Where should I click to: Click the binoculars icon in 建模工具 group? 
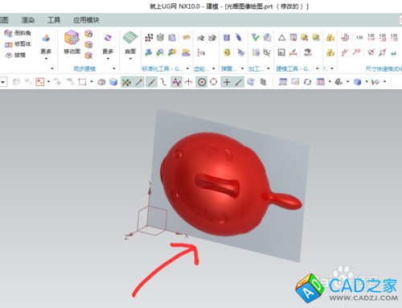308,52
